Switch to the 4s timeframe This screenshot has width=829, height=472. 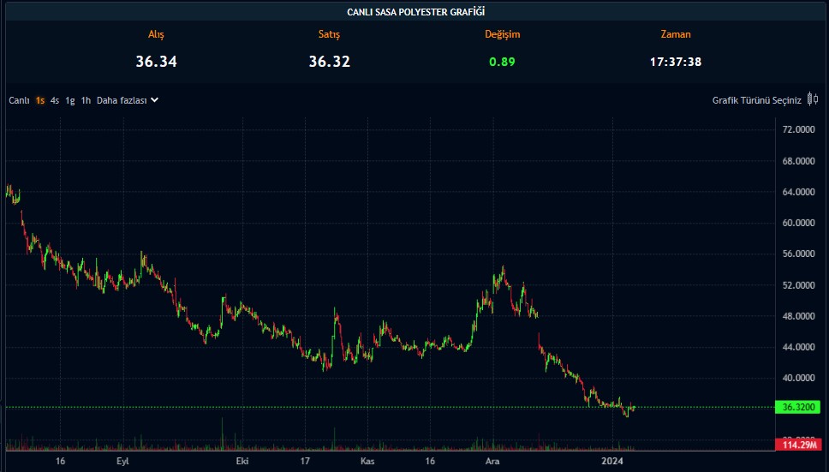pyautogui.click(x=55, y=100)
